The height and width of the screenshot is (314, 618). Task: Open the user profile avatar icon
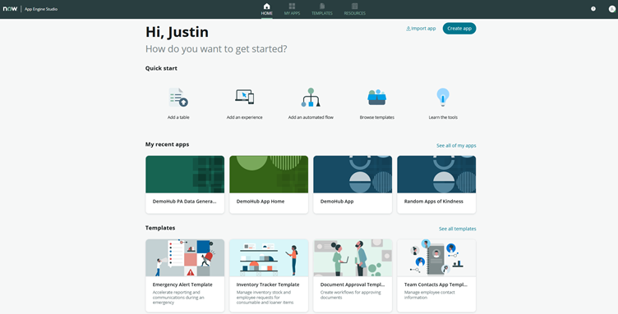click(x=612, y=9)
